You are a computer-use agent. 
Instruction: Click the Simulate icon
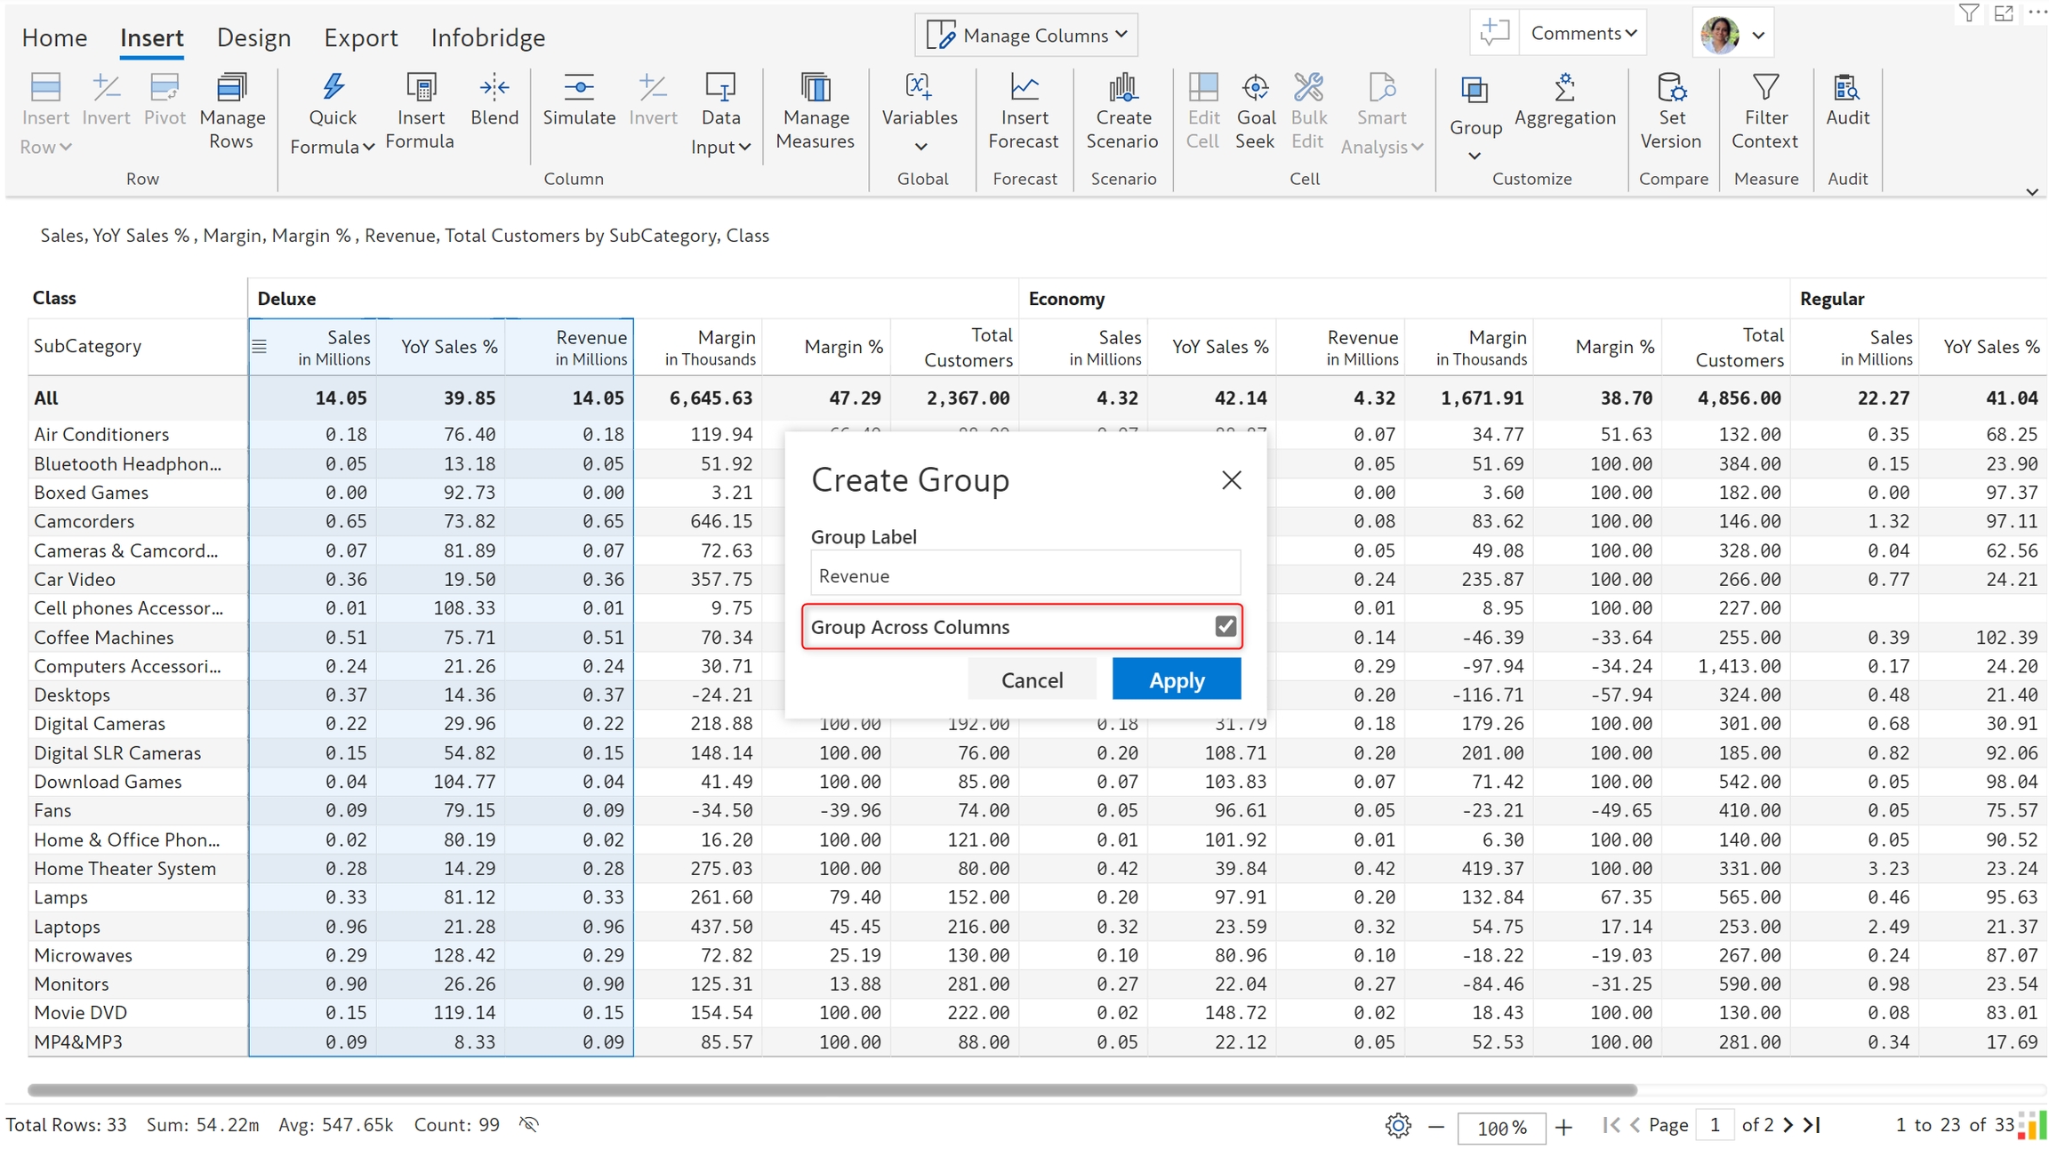[579, 87]
